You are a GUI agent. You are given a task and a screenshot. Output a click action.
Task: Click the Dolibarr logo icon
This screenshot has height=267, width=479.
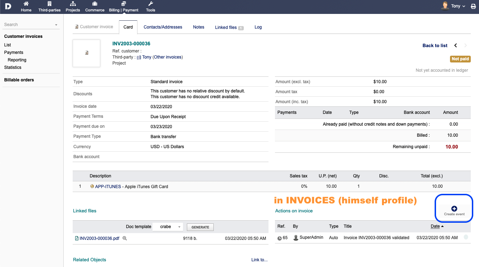point(8,6)
